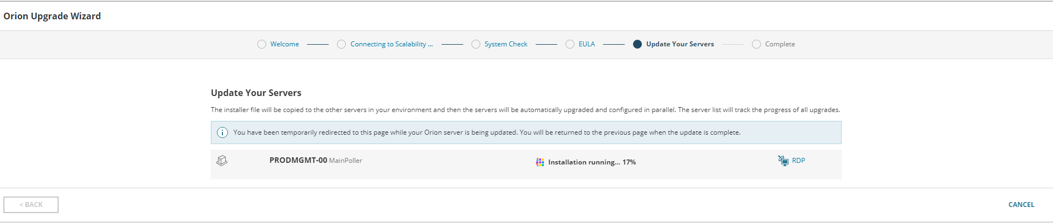Click the Installation running 17% progress status

tap(592, 162)
